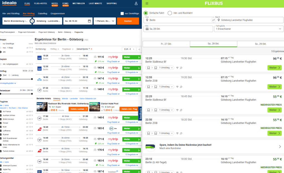Uncheck the American Express payment filter
This screenshot has width=284, height=173.
point(1,166)
